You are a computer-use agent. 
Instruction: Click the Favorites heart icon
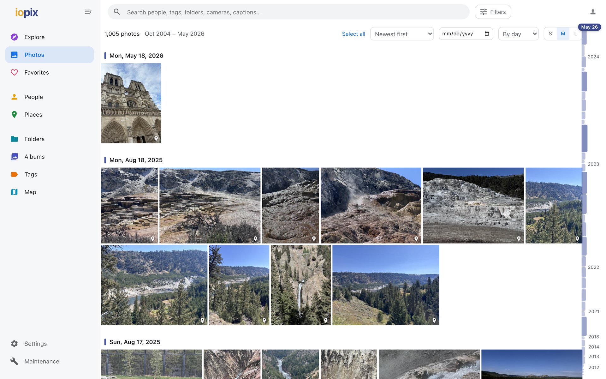[x=14, y=72]
